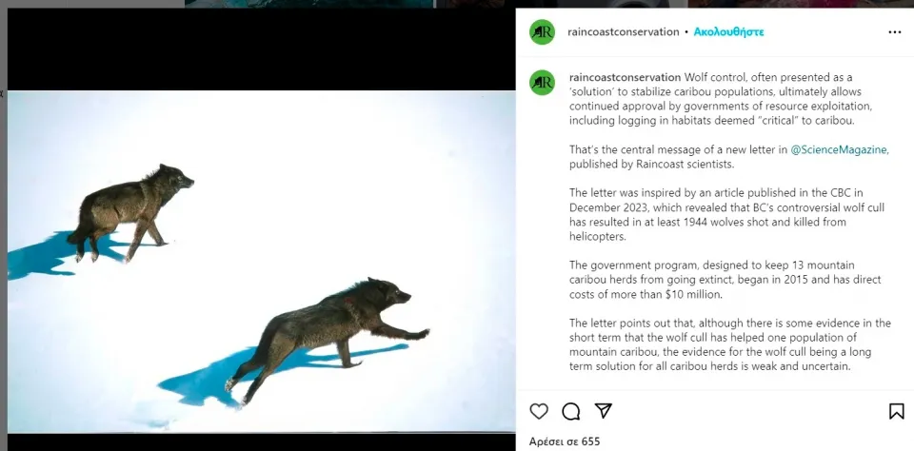Click the Raincoast logo avatar in post header
The image size is (914, 451).
tap(543, 32)
